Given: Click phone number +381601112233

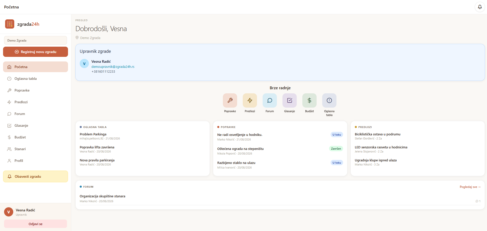Looking at the screenshot, I should 103,71.
